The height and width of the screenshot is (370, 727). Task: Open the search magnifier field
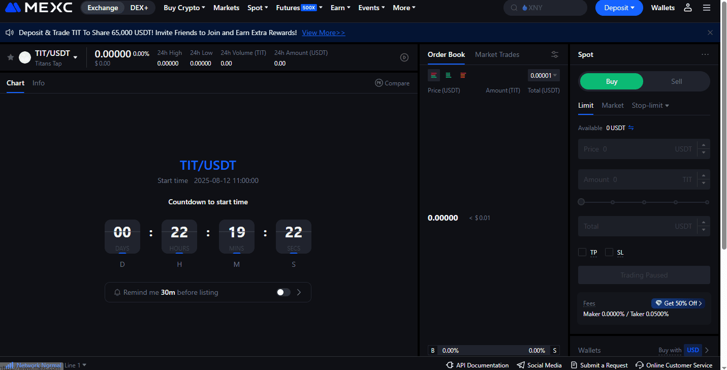(x=545, y=8)
